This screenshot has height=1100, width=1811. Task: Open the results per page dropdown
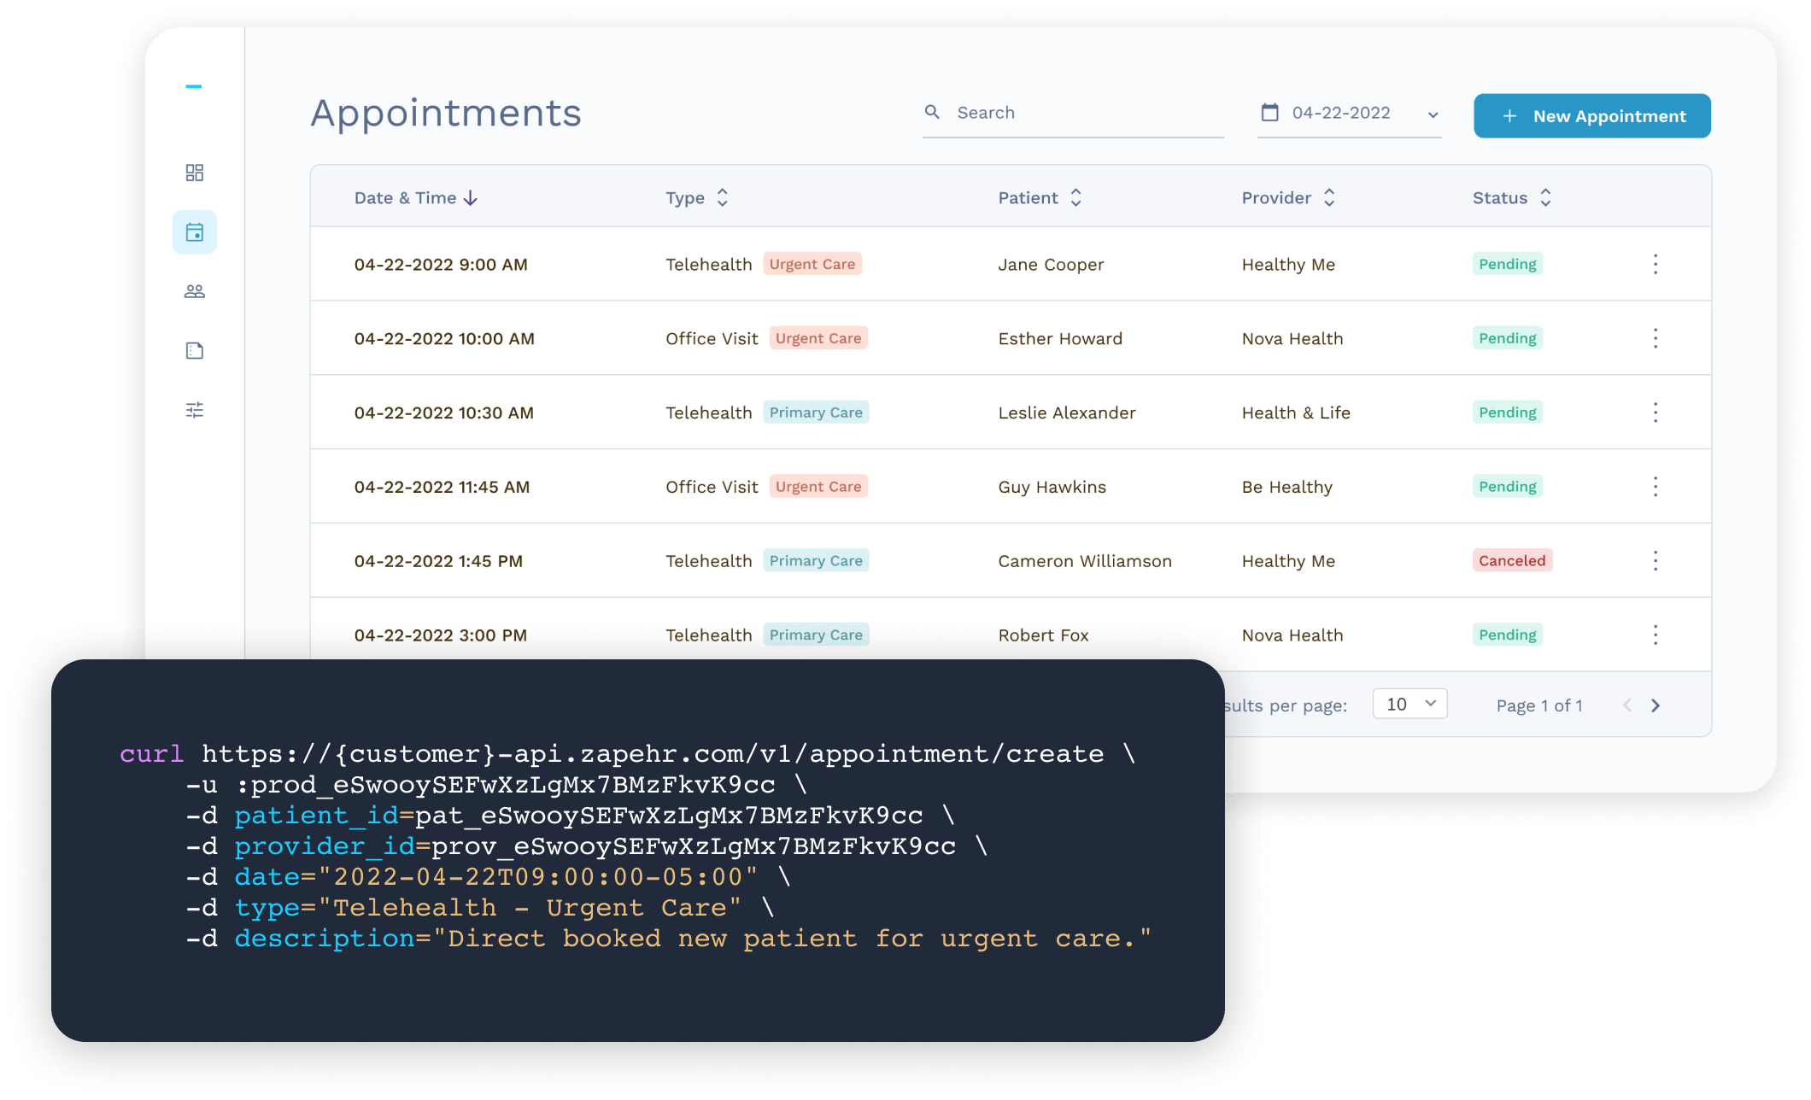tap(1410, 704)
